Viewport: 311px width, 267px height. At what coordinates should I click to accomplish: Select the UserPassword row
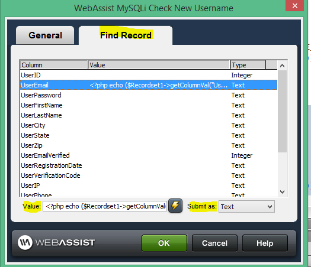(x=149, y=95)
